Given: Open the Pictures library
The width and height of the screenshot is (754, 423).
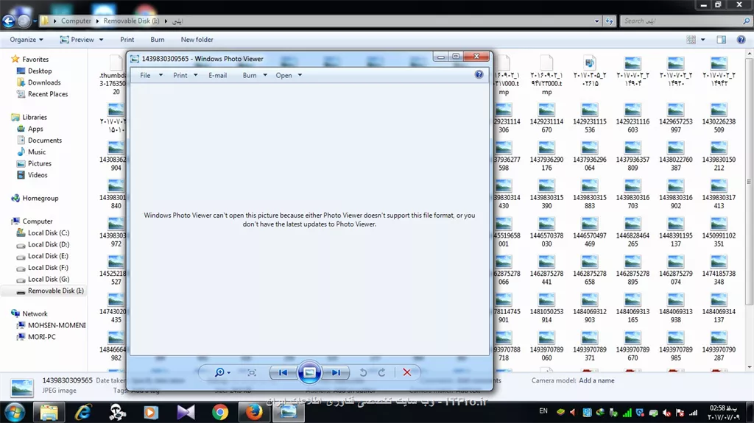Looking at the screenshot, I should point(40,163).
